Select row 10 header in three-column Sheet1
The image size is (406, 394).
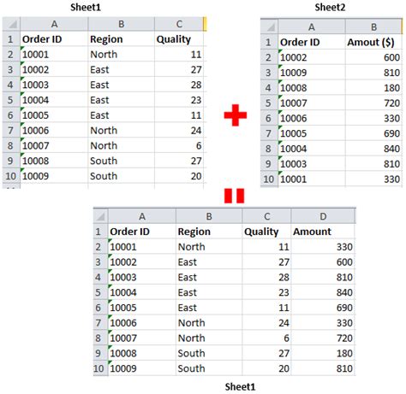[11, 176]
